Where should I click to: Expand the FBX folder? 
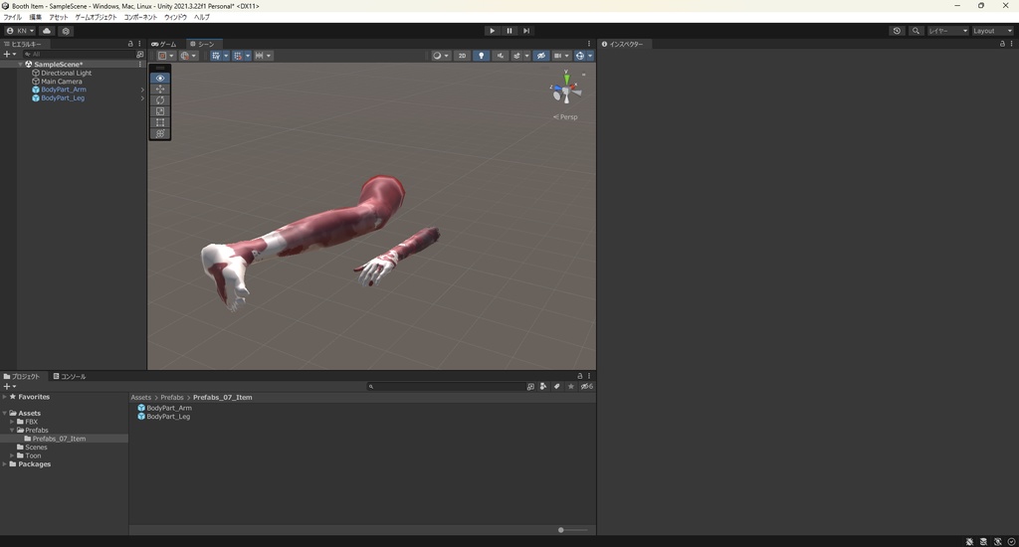pos(12,422)
